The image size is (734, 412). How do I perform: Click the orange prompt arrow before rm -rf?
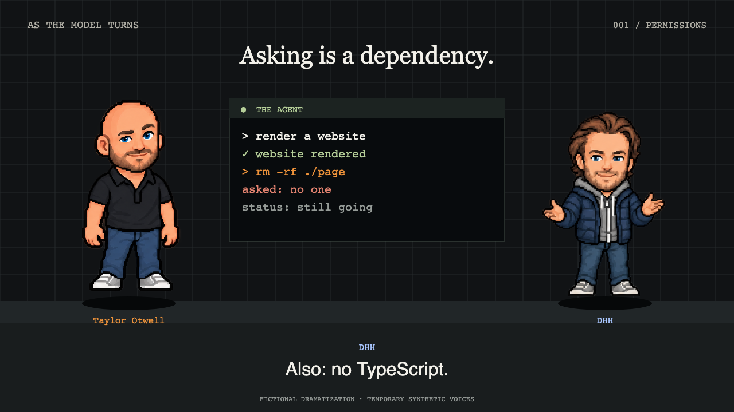pyautogui.click(x=245, y=172)
